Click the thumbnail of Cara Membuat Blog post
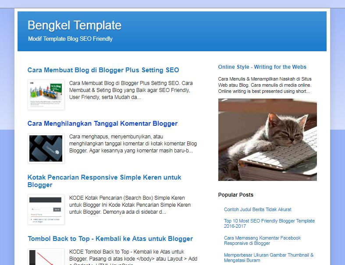The height and width of the screenshot is (265, 345). 46,95
